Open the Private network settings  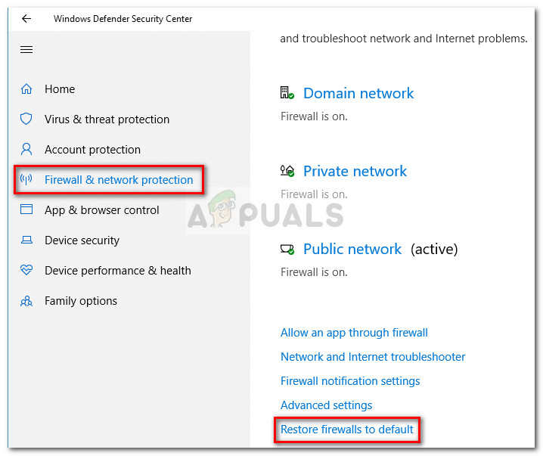[x=355, y=172]
